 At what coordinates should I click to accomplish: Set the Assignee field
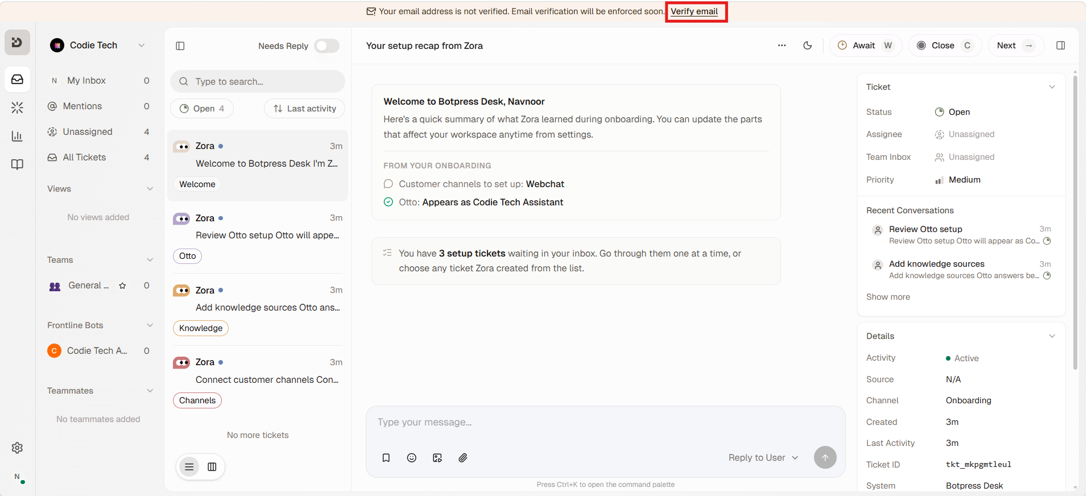[x=965, y=134]
